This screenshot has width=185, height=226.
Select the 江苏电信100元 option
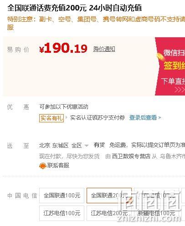pos(62,213)
